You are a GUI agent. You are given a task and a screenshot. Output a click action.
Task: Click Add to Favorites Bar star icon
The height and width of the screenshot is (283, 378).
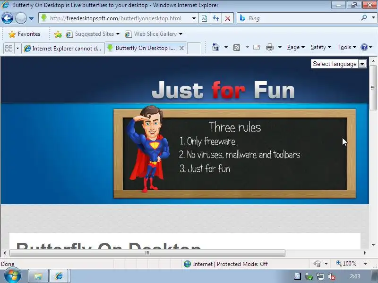58,34
